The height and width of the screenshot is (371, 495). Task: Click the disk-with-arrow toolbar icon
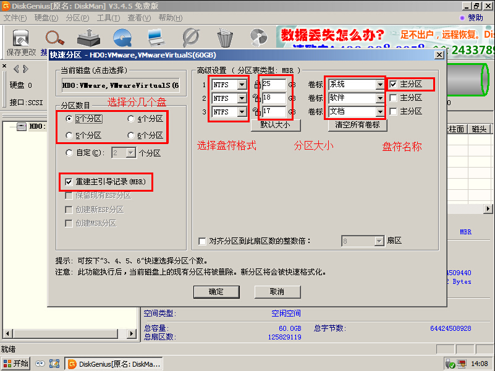89,38
